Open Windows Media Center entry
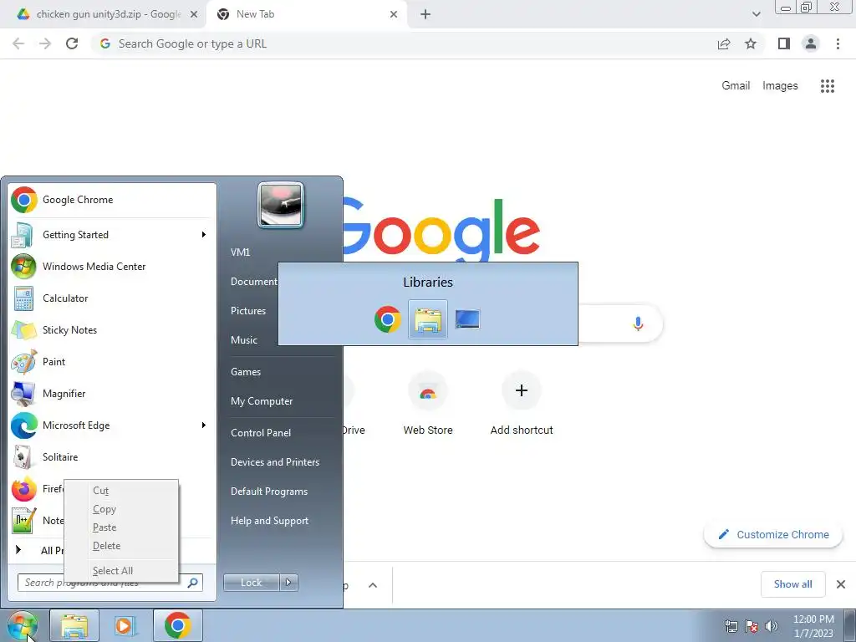The width and height of the screenshot is (856, 642). [112, 267]
